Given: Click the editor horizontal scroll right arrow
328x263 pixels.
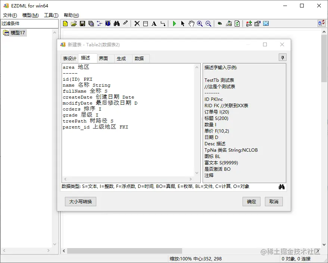Looking at the screenshot, I should coord(191,179).
